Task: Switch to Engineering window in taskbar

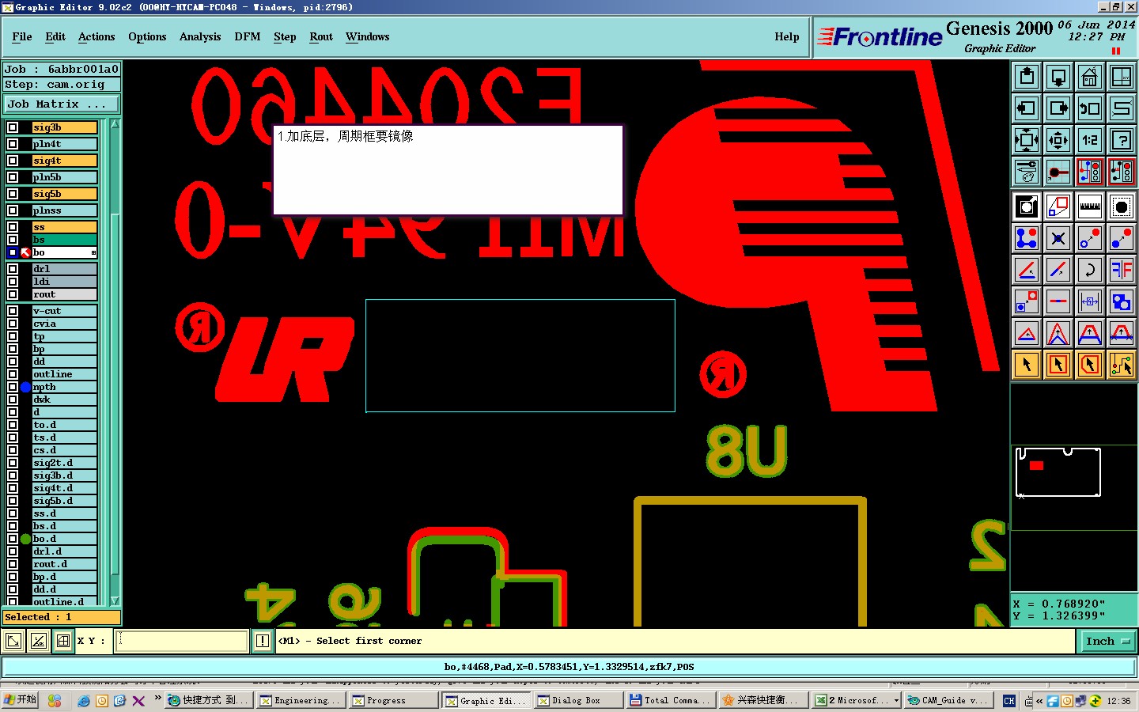Action: tap(301, 701)
